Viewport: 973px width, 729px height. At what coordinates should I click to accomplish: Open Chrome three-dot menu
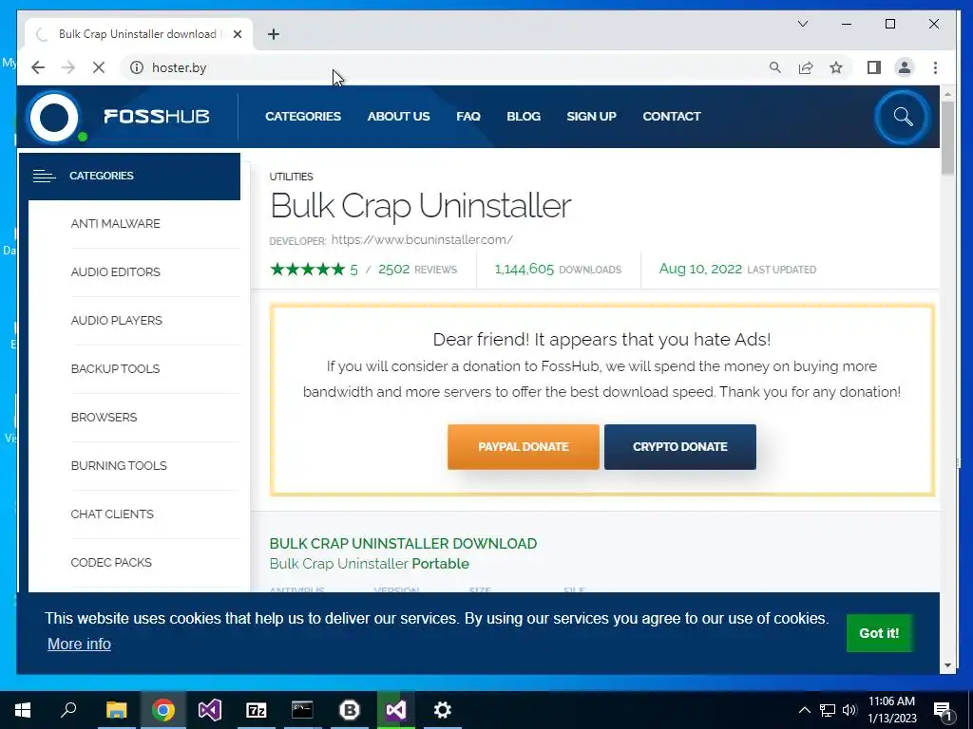(935, 67)
